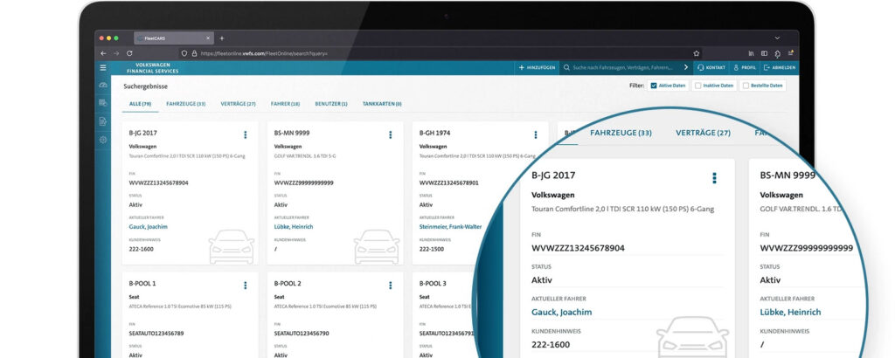The width and height of the screenshot is (895, 358).
Task: Click the FIN value SEATAUTO123456790
Action: pyautogui.click(x=302, y=333)
